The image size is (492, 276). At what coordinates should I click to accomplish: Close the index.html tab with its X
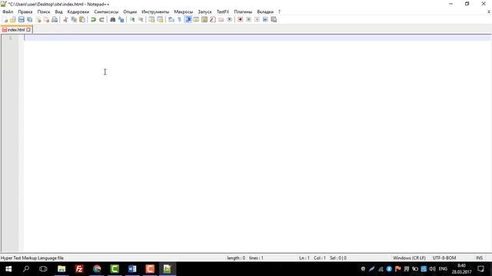[x=28, y=30]
